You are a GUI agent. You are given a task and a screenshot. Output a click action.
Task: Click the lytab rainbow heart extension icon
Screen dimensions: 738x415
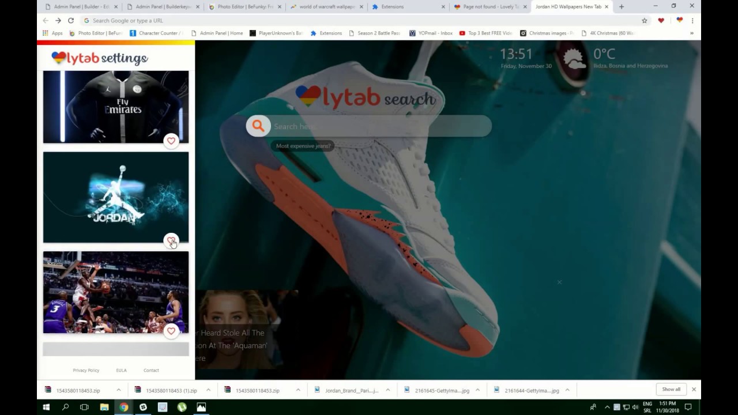679,20
